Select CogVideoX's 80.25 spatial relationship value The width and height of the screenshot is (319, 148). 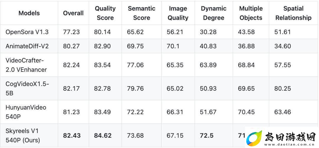point(283,89)
